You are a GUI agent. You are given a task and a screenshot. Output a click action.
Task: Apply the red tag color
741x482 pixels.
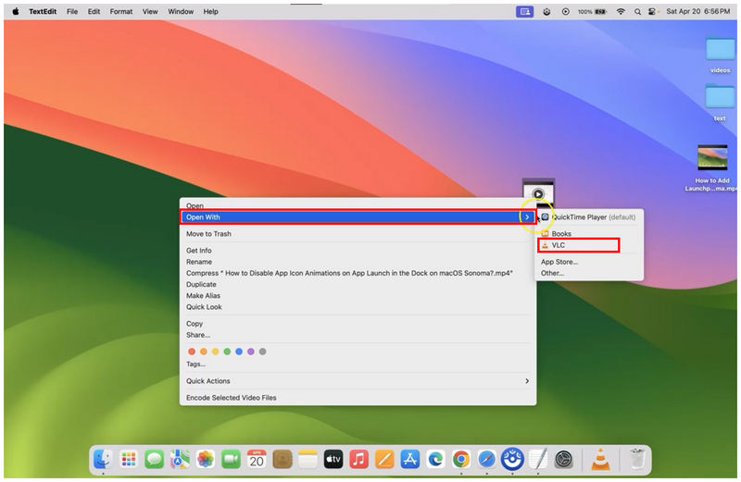tap(192, 352)
